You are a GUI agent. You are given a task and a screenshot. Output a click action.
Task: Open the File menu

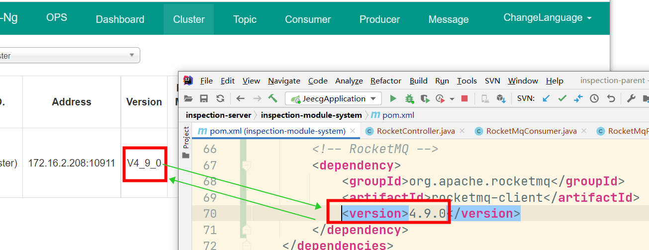(206, 81)
